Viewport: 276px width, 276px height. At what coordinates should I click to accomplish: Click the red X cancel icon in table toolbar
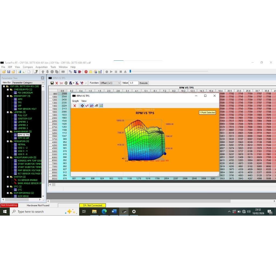coord(57,83)
